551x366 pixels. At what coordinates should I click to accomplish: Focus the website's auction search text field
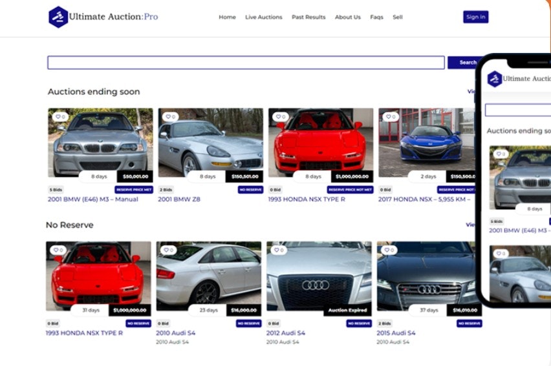(246, 63)
